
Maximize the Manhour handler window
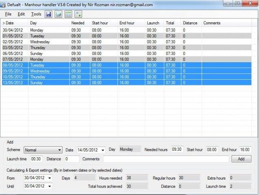(x=237, y=4)
